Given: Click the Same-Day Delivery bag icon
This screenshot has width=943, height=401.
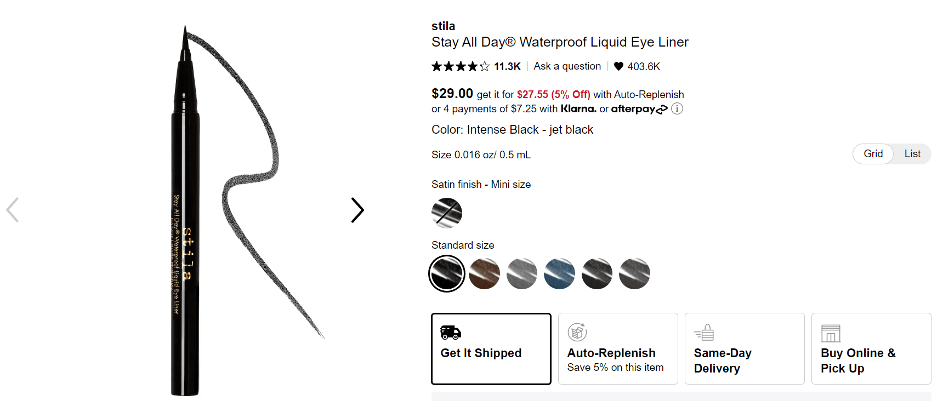Looking at the screenshot, I should pyautogui.click(x=705, y=333).
